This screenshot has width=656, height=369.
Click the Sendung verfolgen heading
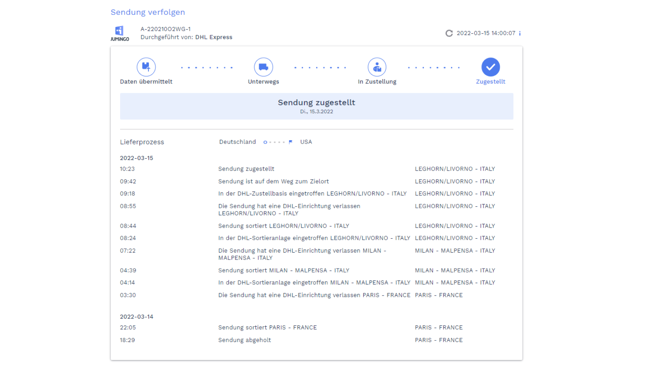[148, 12]
